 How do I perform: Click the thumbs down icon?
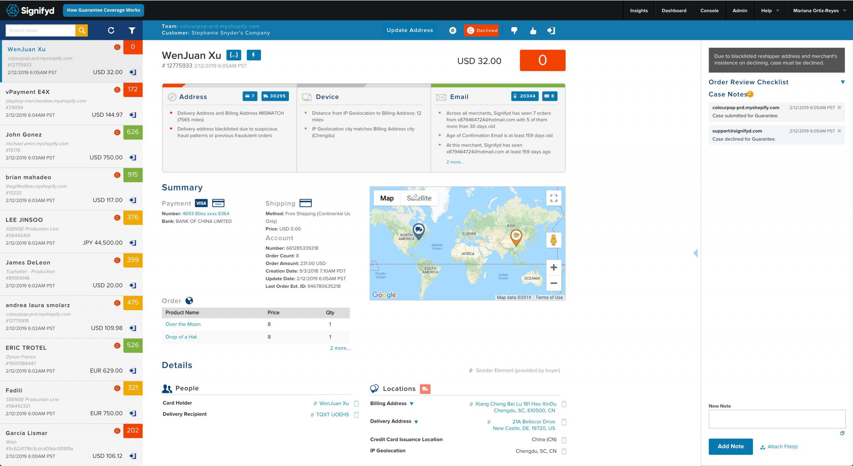(x=514, y=30)
